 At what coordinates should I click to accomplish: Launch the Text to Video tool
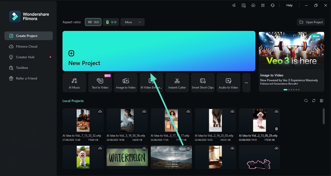(x=100, y=83)
